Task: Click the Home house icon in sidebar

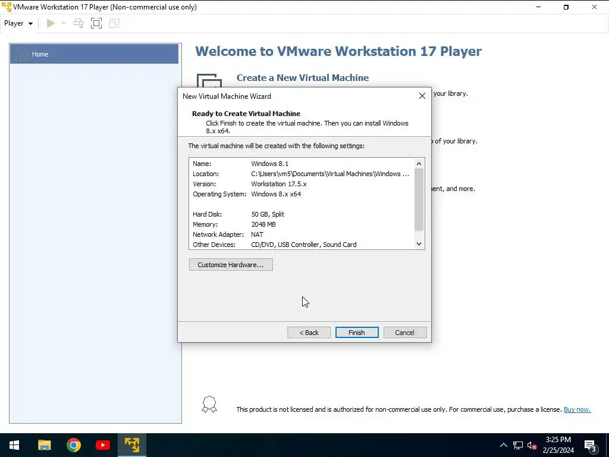Action: [21, 54]
